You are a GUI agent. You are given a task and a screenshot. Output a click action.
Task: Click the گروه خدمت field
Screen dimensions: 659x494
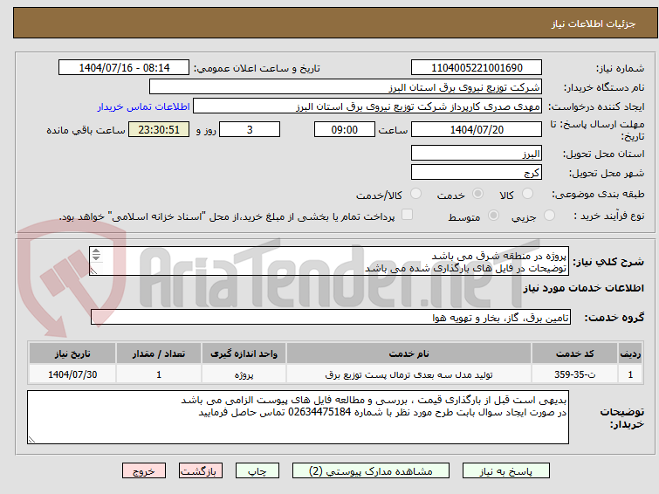pyautogui.click(x=330, y=317)
